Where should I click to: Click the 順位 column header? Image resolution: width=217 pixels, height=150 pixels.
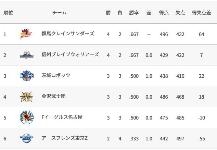click(x=8, y=13)
